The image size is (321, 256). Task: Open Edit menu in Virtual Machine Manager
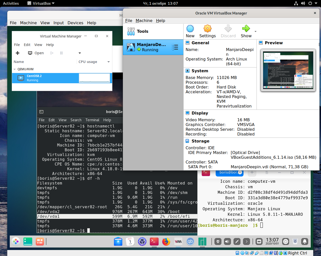[x=27, y=45]
